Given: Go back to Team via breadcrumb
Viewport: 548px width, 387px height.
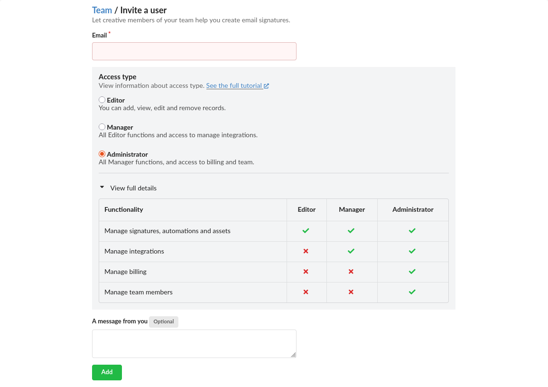Looking at the screenshot, I should [x=102, y=10].
